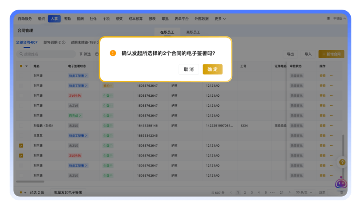Click the horizontal scrollbar under the table
The image size is (361, 210).
[x=30, y=182]
